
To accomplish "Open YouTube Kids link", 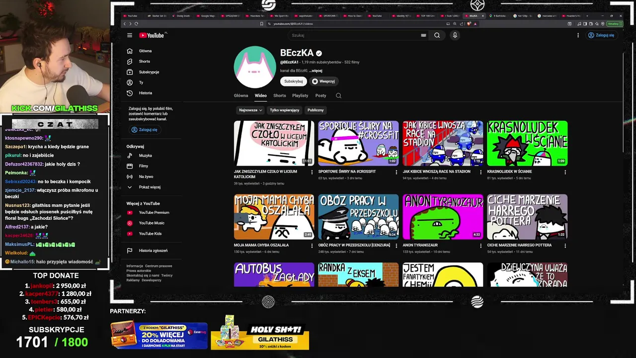I will pos(149,234).
